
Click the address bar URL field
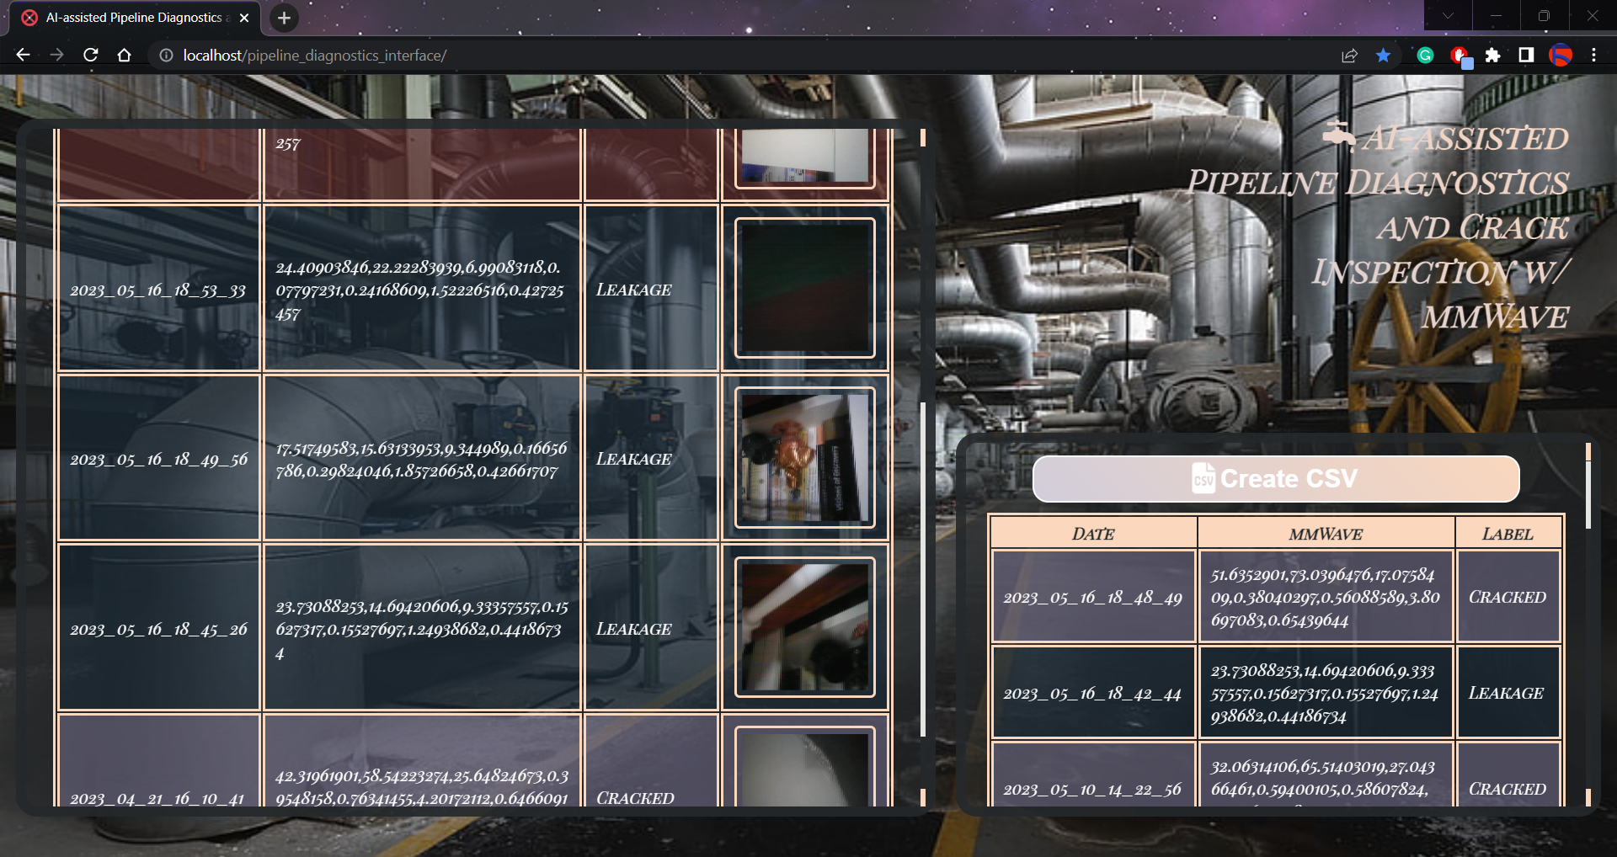[337, 56]
